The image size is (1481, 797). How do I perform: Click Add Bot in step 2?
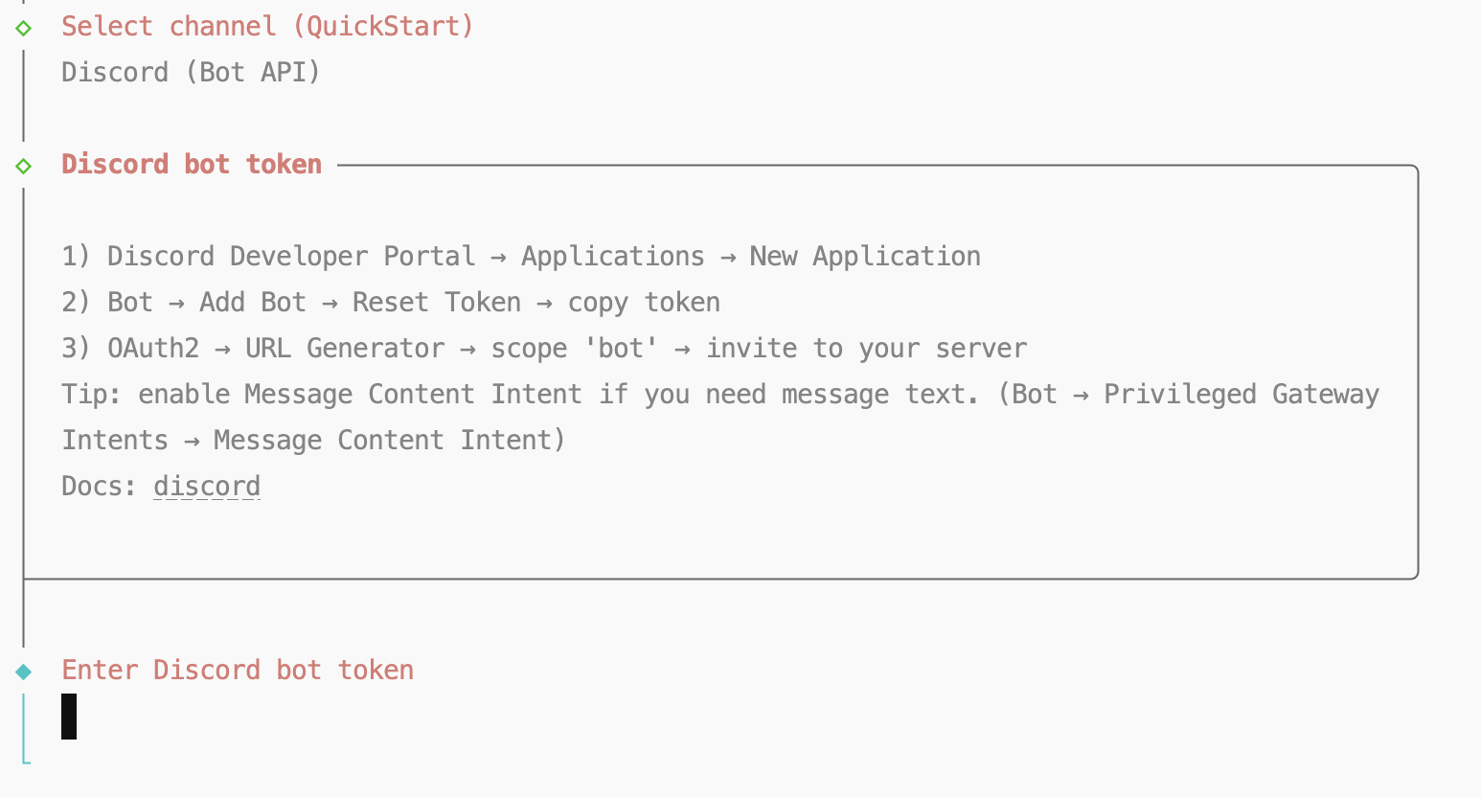[253, 303]
